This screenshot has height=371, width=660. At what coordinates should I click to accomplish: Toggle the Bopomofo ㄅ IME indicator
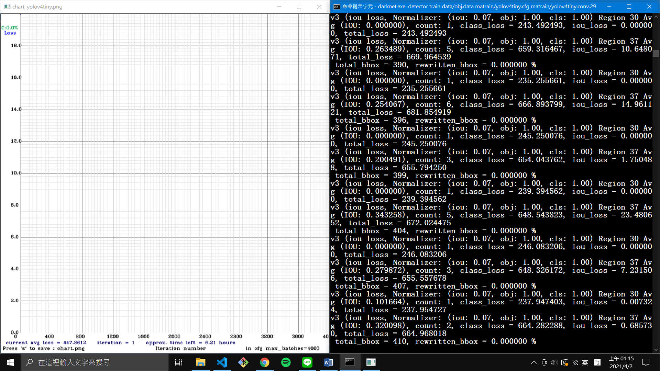tap(597, 362)
